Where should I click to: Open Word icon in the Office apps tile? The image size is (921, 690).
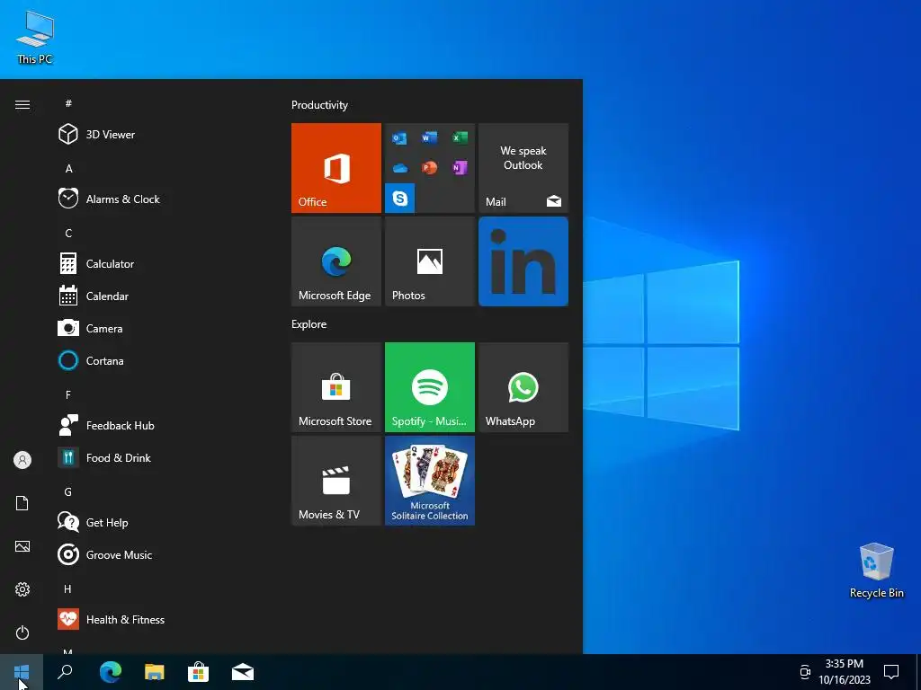(x=429, y=137)
